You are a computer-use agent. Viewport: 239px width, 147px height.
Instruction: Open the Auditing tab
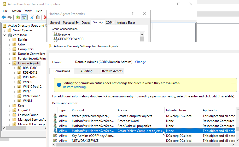(86, 71)
